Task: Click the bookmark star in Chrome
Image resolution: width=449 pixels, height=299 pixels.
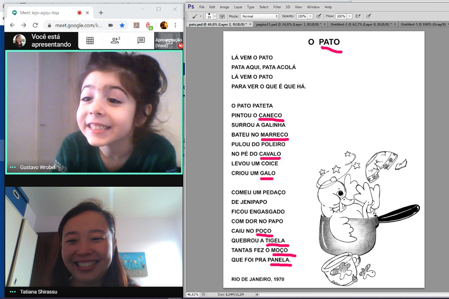Action: point(122,26)
